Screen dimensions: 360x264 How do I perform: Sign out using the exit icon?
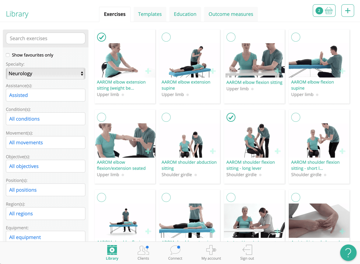(247, 253)
